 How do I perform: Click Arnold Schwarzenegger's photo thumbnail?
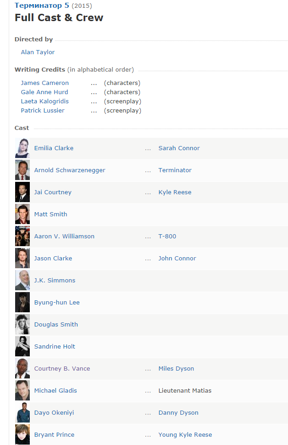click(22, 170)
